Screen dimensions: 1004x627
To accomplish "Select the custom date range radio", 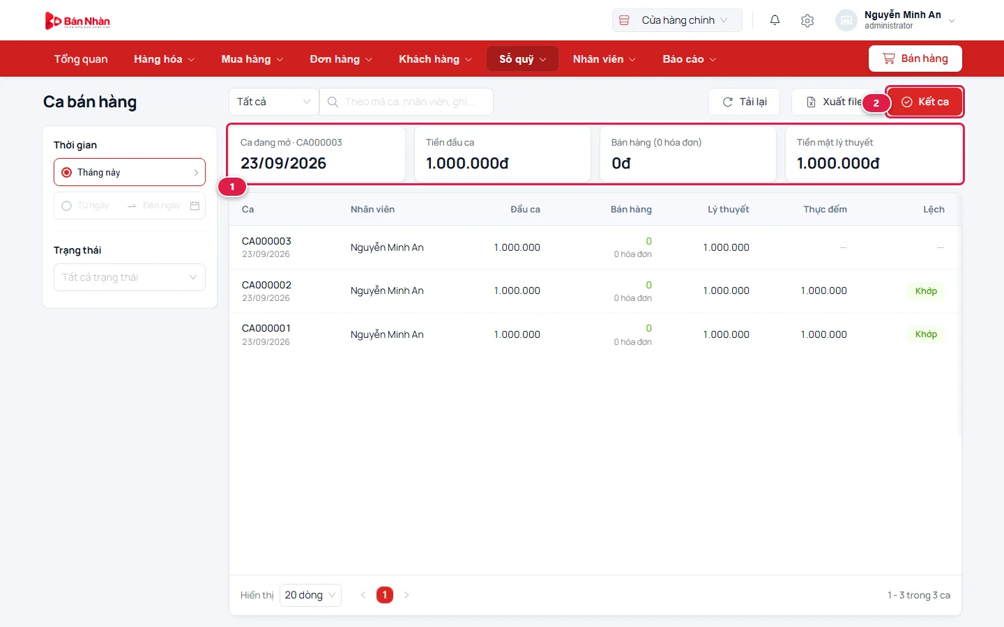I will [x=66, y=206].
